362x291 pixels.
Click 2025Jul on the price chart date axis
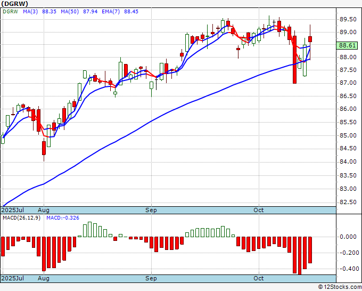13,210
